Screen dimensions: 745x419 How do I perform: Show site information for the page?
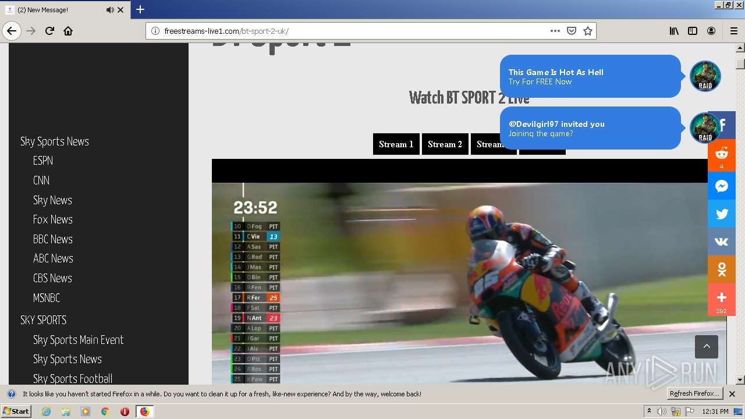tap(155, 31)
